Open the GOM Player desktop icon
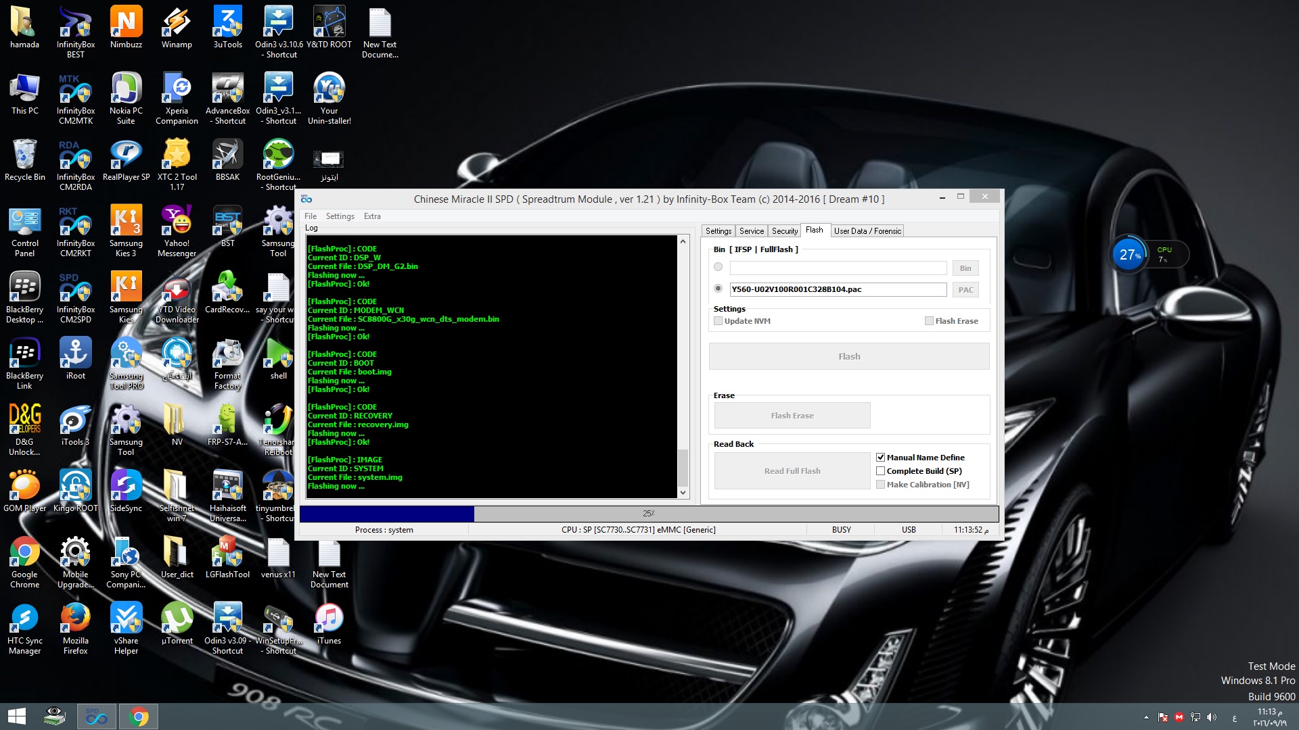1299x730 pixels. pos(24,491)
